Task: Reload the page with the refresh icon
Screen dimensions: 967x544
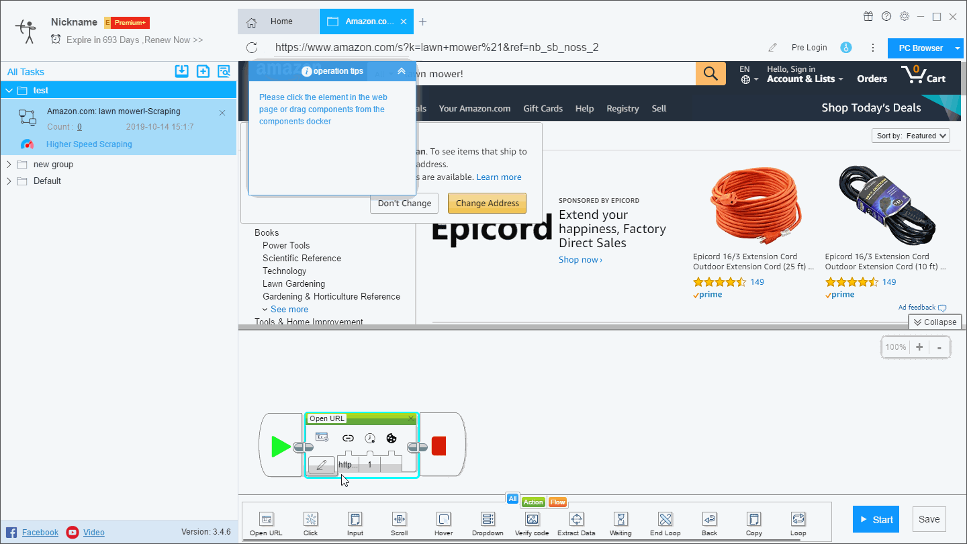Action: (252, 48)
